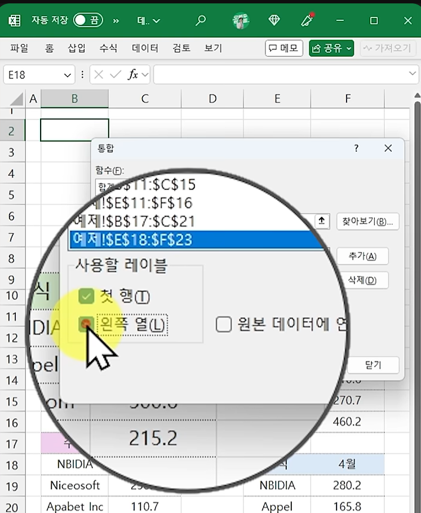This screenshot has width=421, height=513.
Task: Open the dropdown next to fx
Action: pos(145,75)
